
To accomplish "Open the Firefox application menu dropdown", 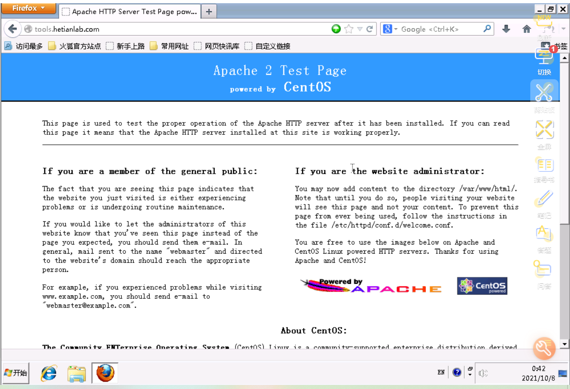I will tap(28, 8).
